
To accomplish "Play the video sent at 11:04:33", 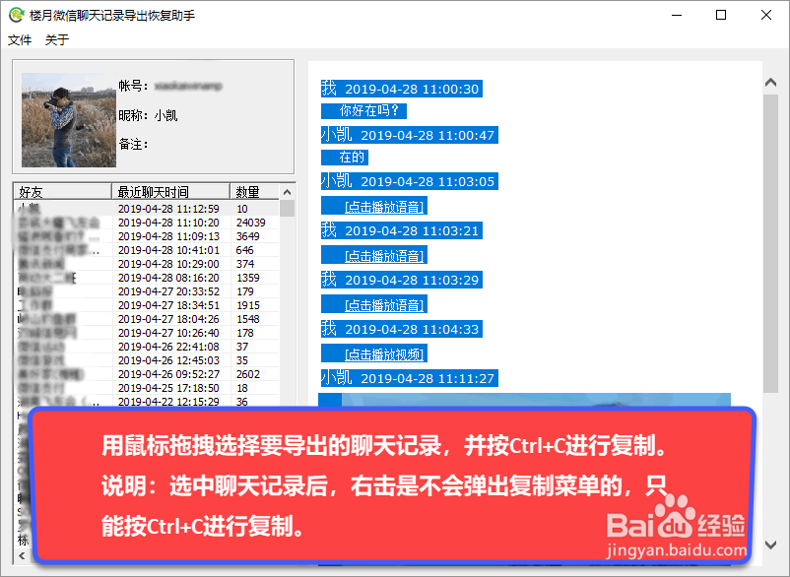I will pos(384,354).
